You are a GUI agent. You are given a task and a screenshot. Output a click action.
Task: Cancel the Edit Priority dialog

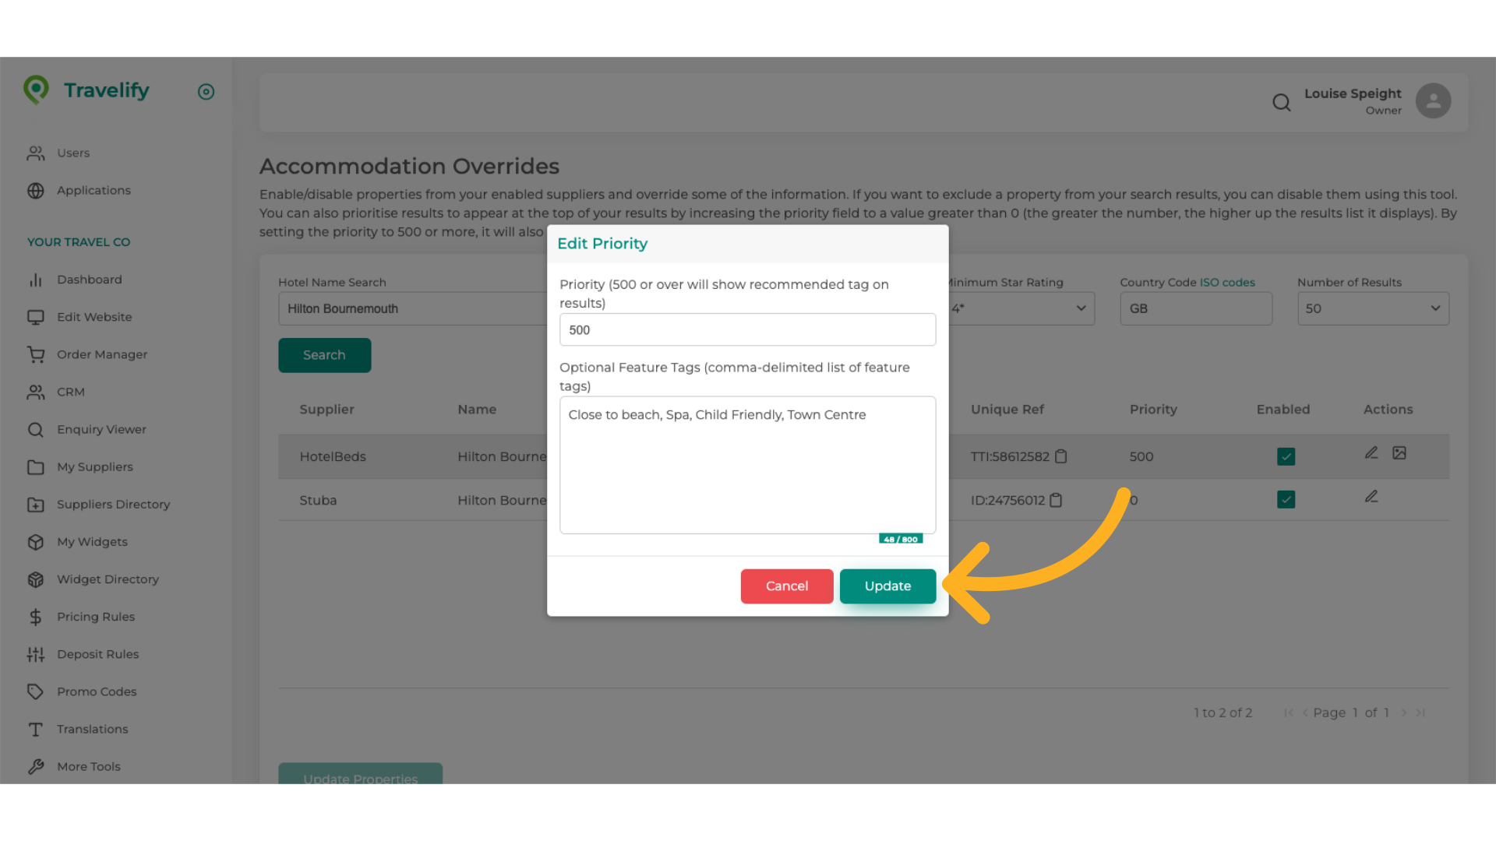(786, 586)
